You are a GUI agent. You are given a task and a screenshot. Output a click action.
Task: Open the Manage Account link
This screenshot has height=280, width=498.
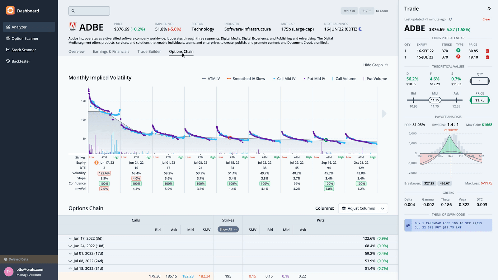(29, 275)
